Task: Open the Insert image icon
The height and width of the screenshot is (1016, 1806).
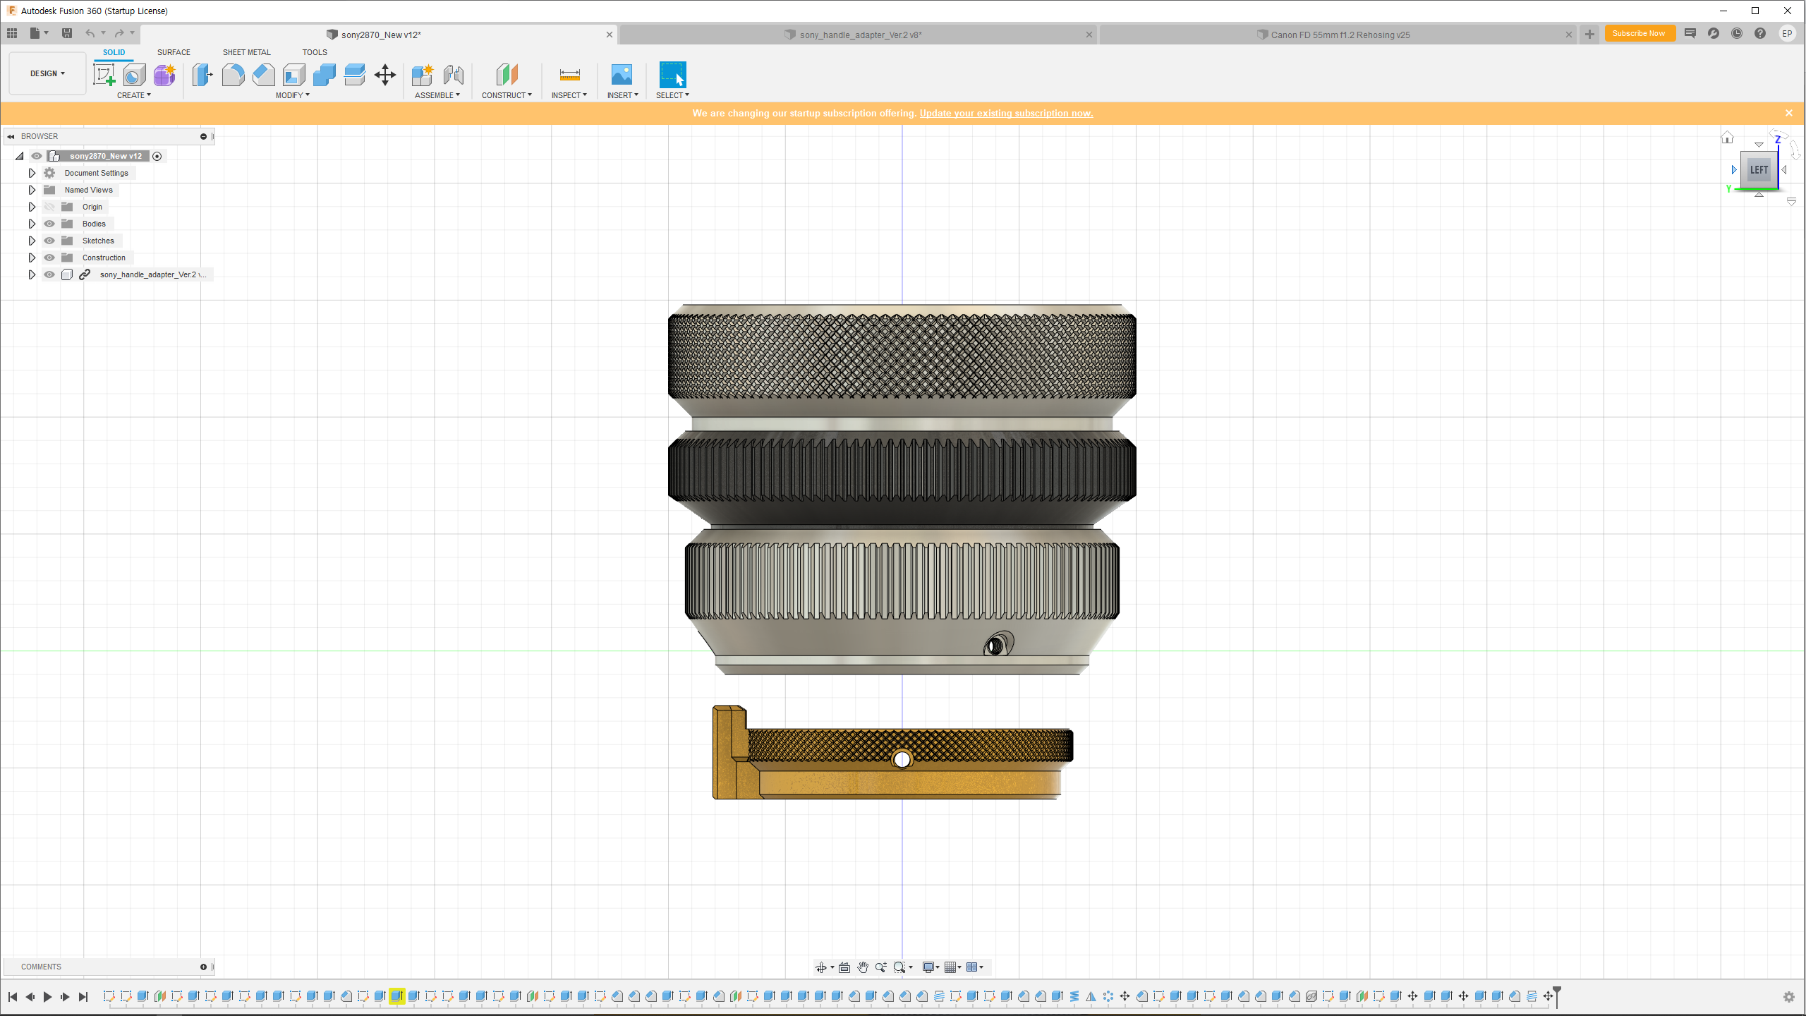Action: 622,74
